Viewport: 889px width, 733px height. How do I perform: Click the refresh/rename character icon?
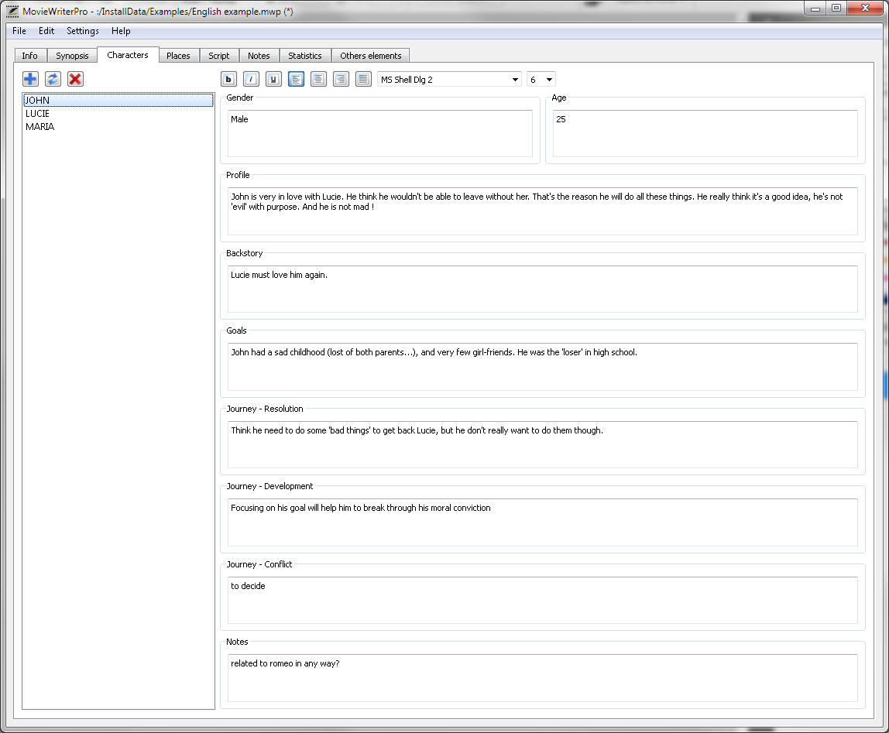[53, 79]
